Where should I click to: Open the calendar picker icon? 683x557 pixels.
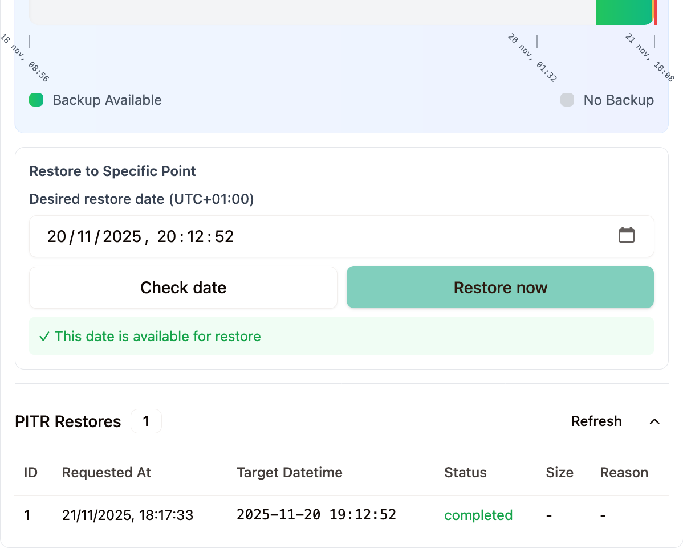coord(627,235)
